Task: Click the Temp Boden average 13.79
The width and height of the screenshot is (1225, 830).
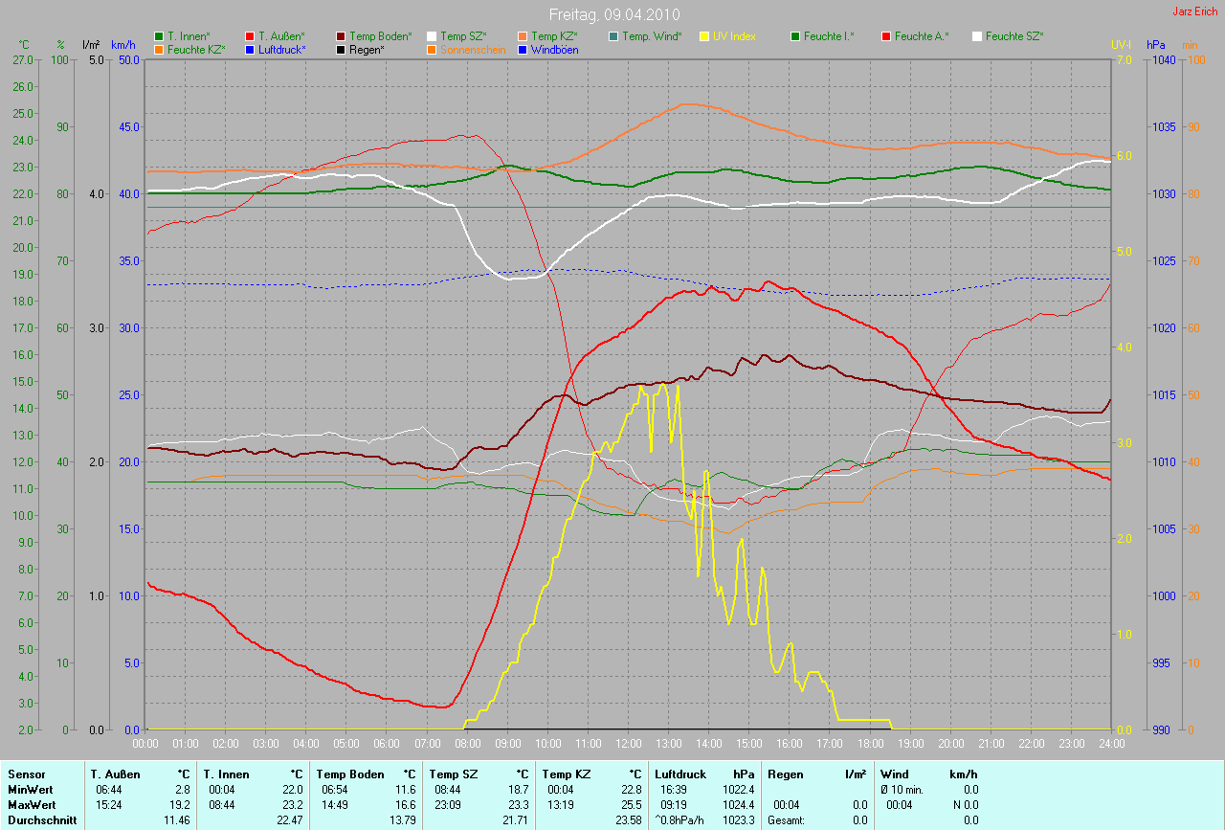Action: coord(404,820)
